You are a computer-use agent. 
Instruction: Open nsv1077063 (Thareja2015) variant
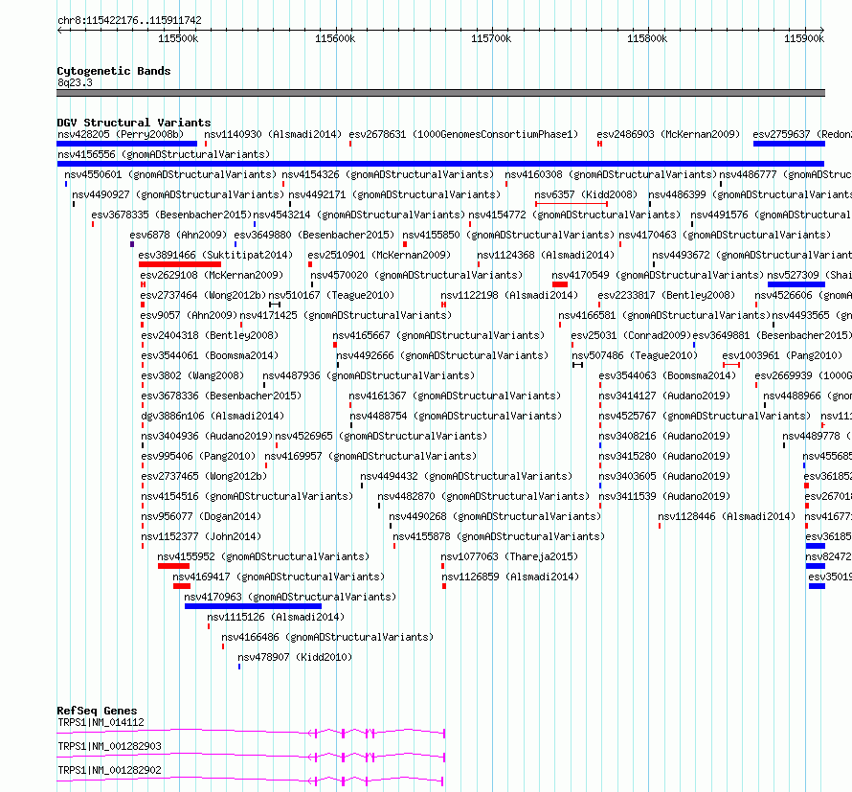509,556
